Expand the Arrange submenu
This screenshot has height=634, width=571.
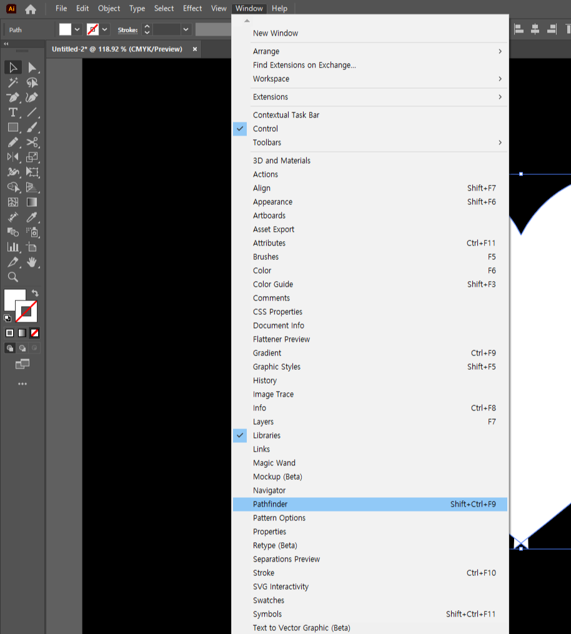[x=370, y=51]
